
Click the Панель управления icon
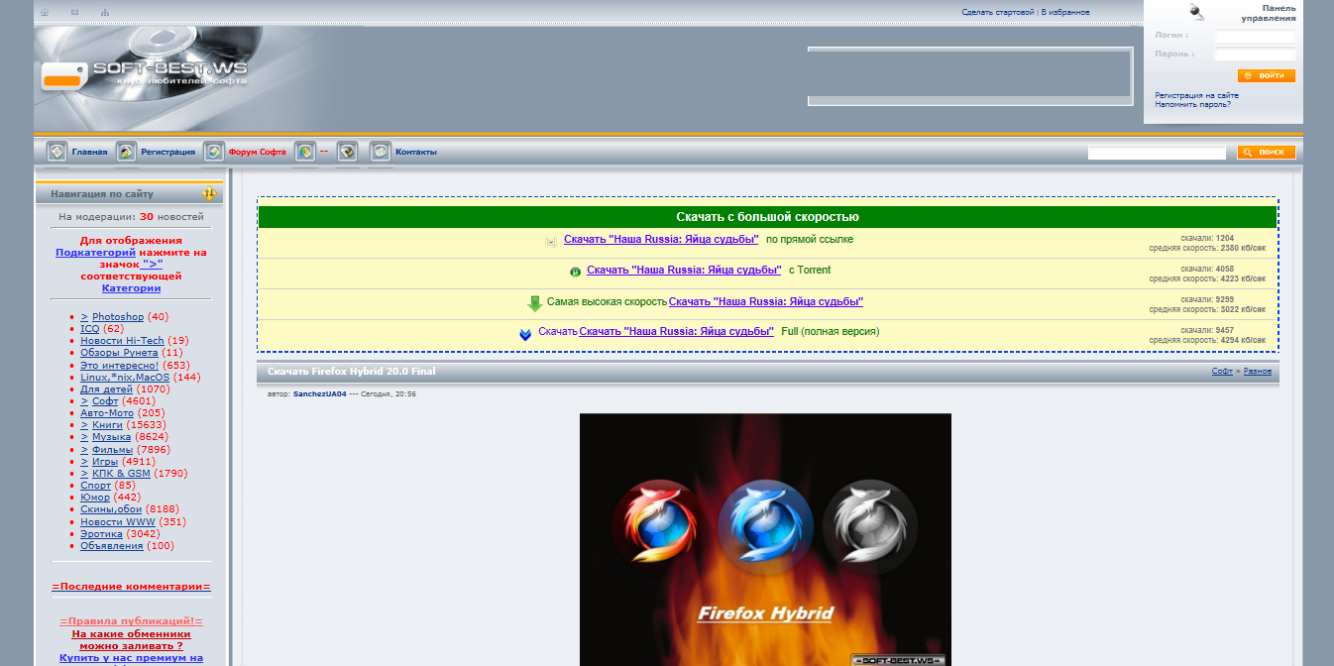tap(1197, 12)
